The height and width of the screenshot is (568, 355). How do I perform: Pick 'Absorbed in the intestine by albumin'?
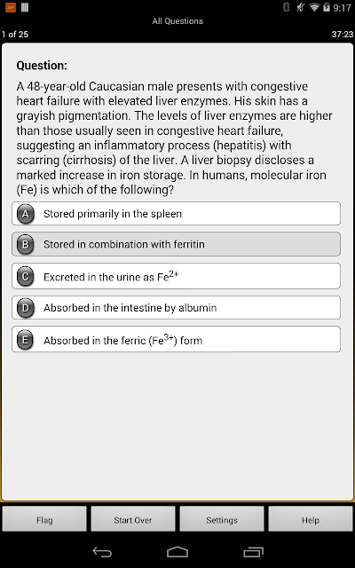[x=176, y=308]
